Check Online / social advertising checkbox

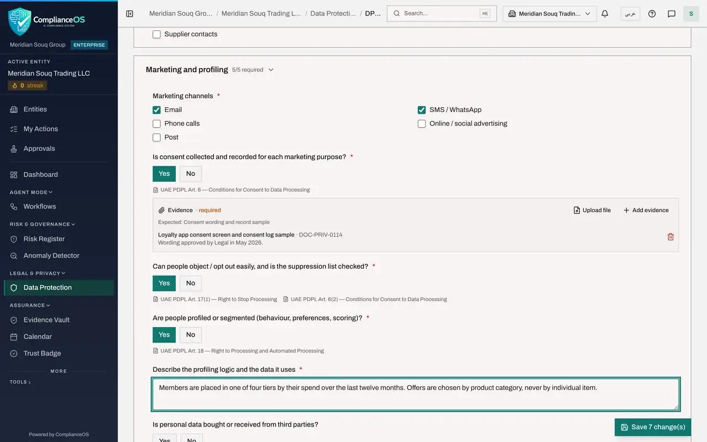(x=422, y=124)
